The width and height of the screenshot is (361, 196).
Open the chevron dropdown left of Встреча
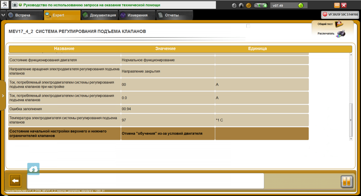(3, 15)
